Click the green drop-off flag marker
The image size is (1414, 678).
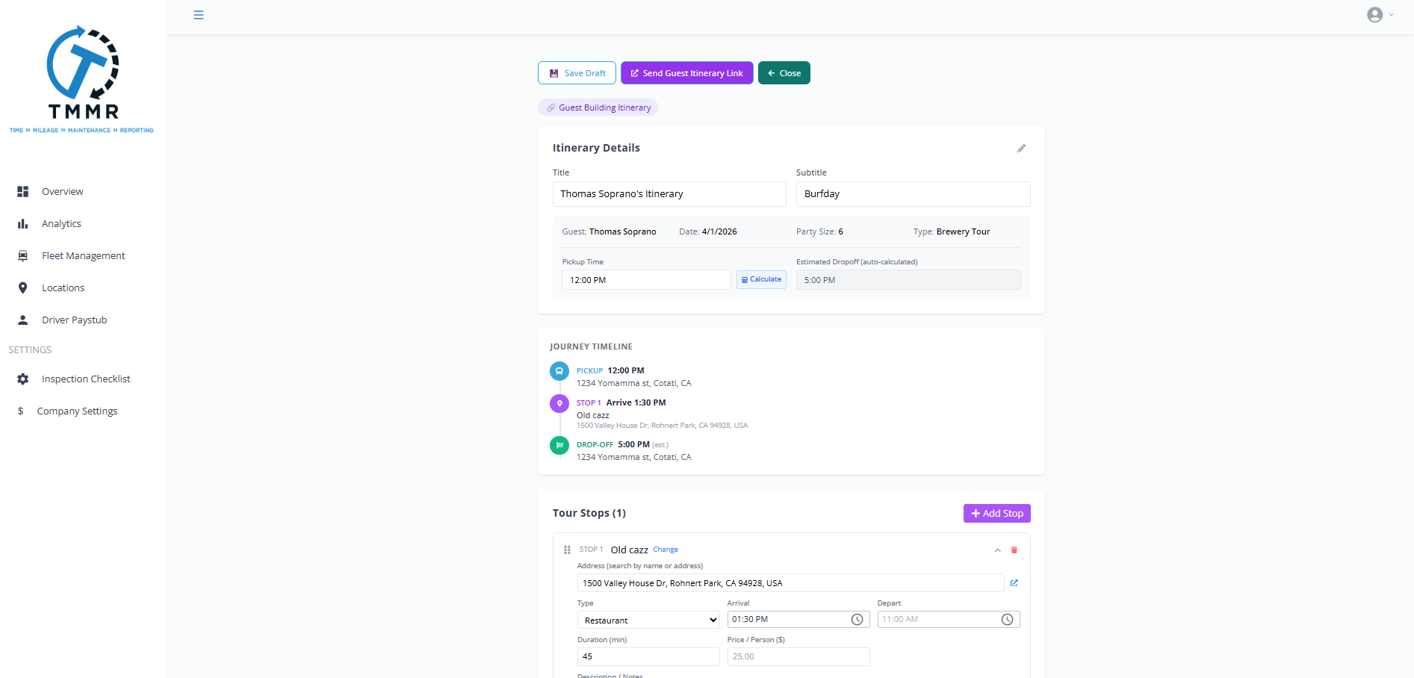point(559,445)
